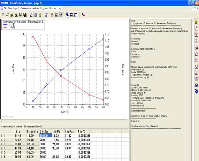The image size is (199, 161).
Task: Click the blue circular arrows sidebar icon
Action: click(196, 91)
